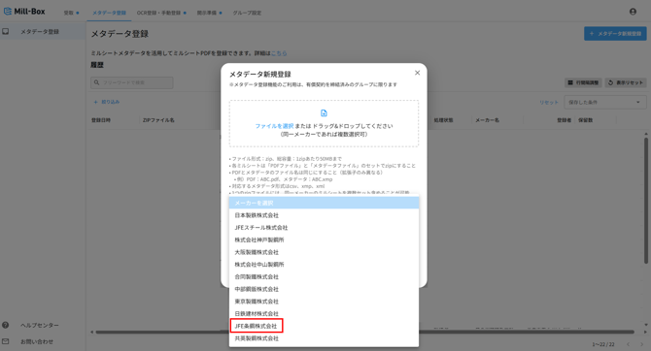Choose 株式会社神戸製鋼所 from the list
The image size is (651, 351).
324,239
